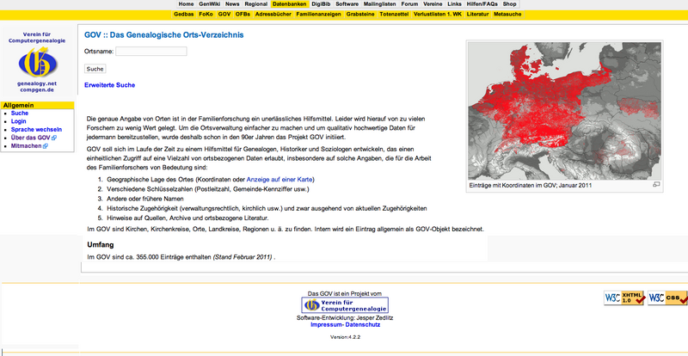The height and width of the screenshot is (356, 688).
Task: Open the Datenschutz link in footer
Action: [x=364, y=325]
